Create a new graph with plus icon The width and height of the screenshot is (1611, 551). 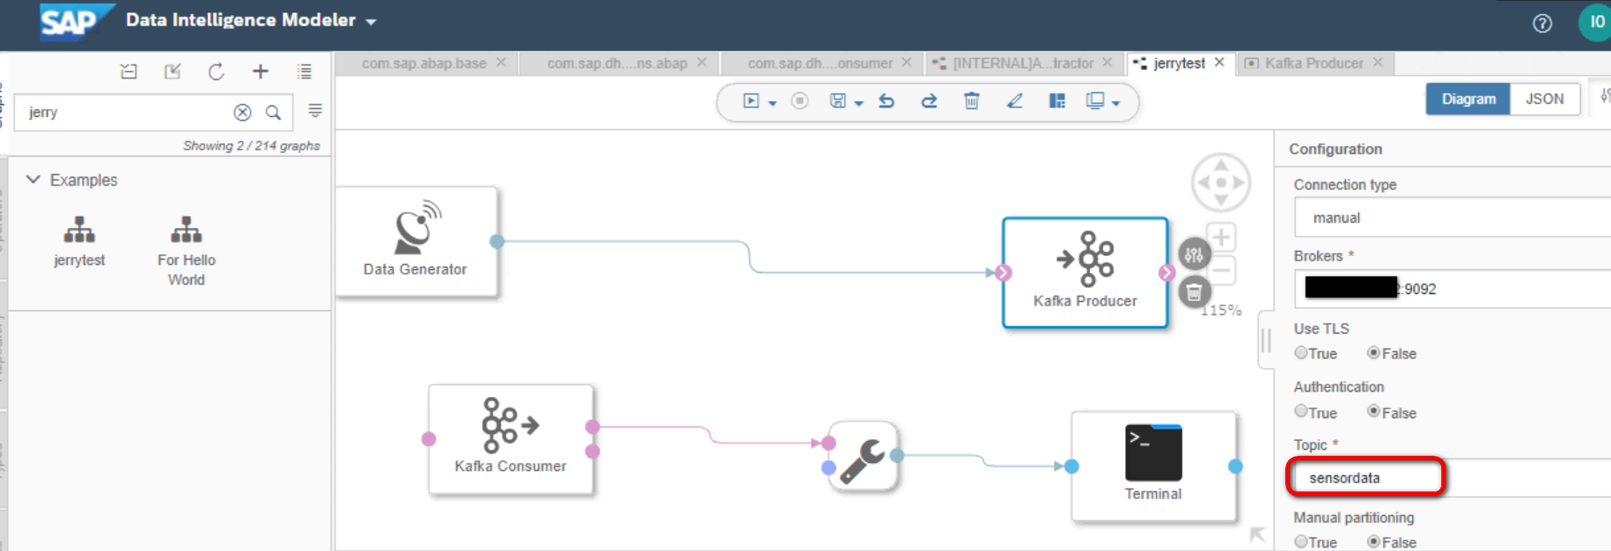(261, 72)
